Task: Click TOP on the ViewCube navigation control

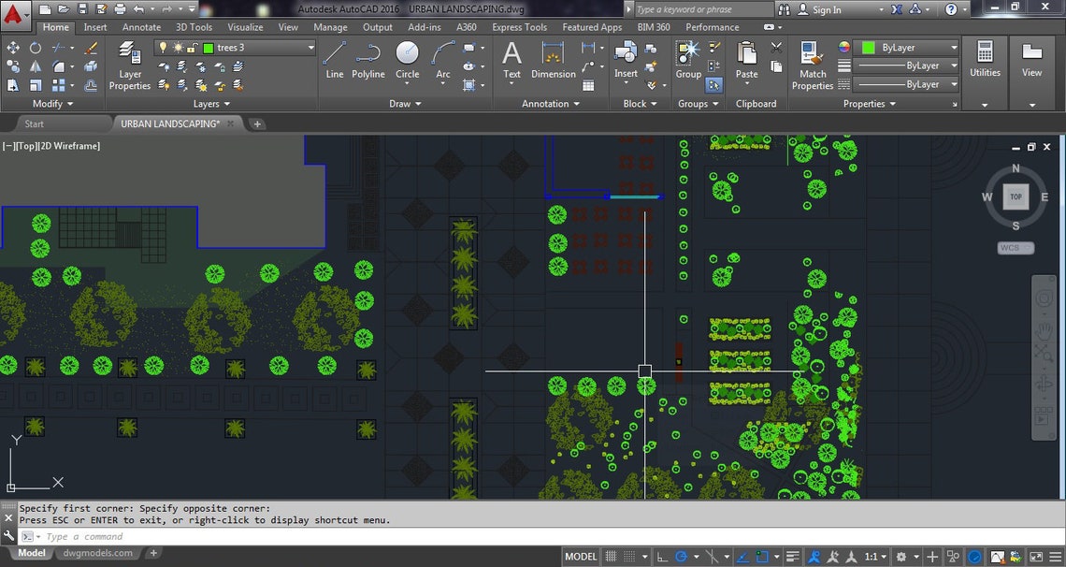Action: 1016,196
